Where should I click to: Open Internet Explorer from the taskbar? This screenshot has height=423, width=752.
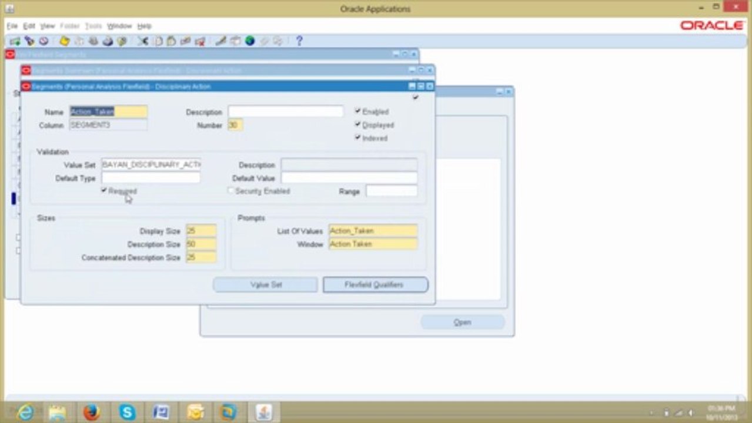(25, 412)
